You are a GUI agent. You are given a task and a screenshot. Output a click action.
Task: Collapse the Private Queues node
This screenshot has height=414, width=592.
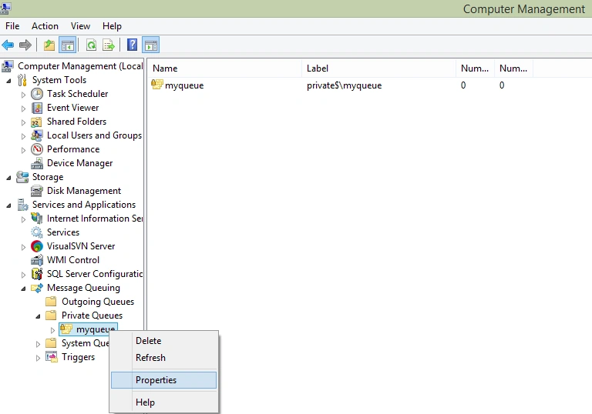point(38,316)
